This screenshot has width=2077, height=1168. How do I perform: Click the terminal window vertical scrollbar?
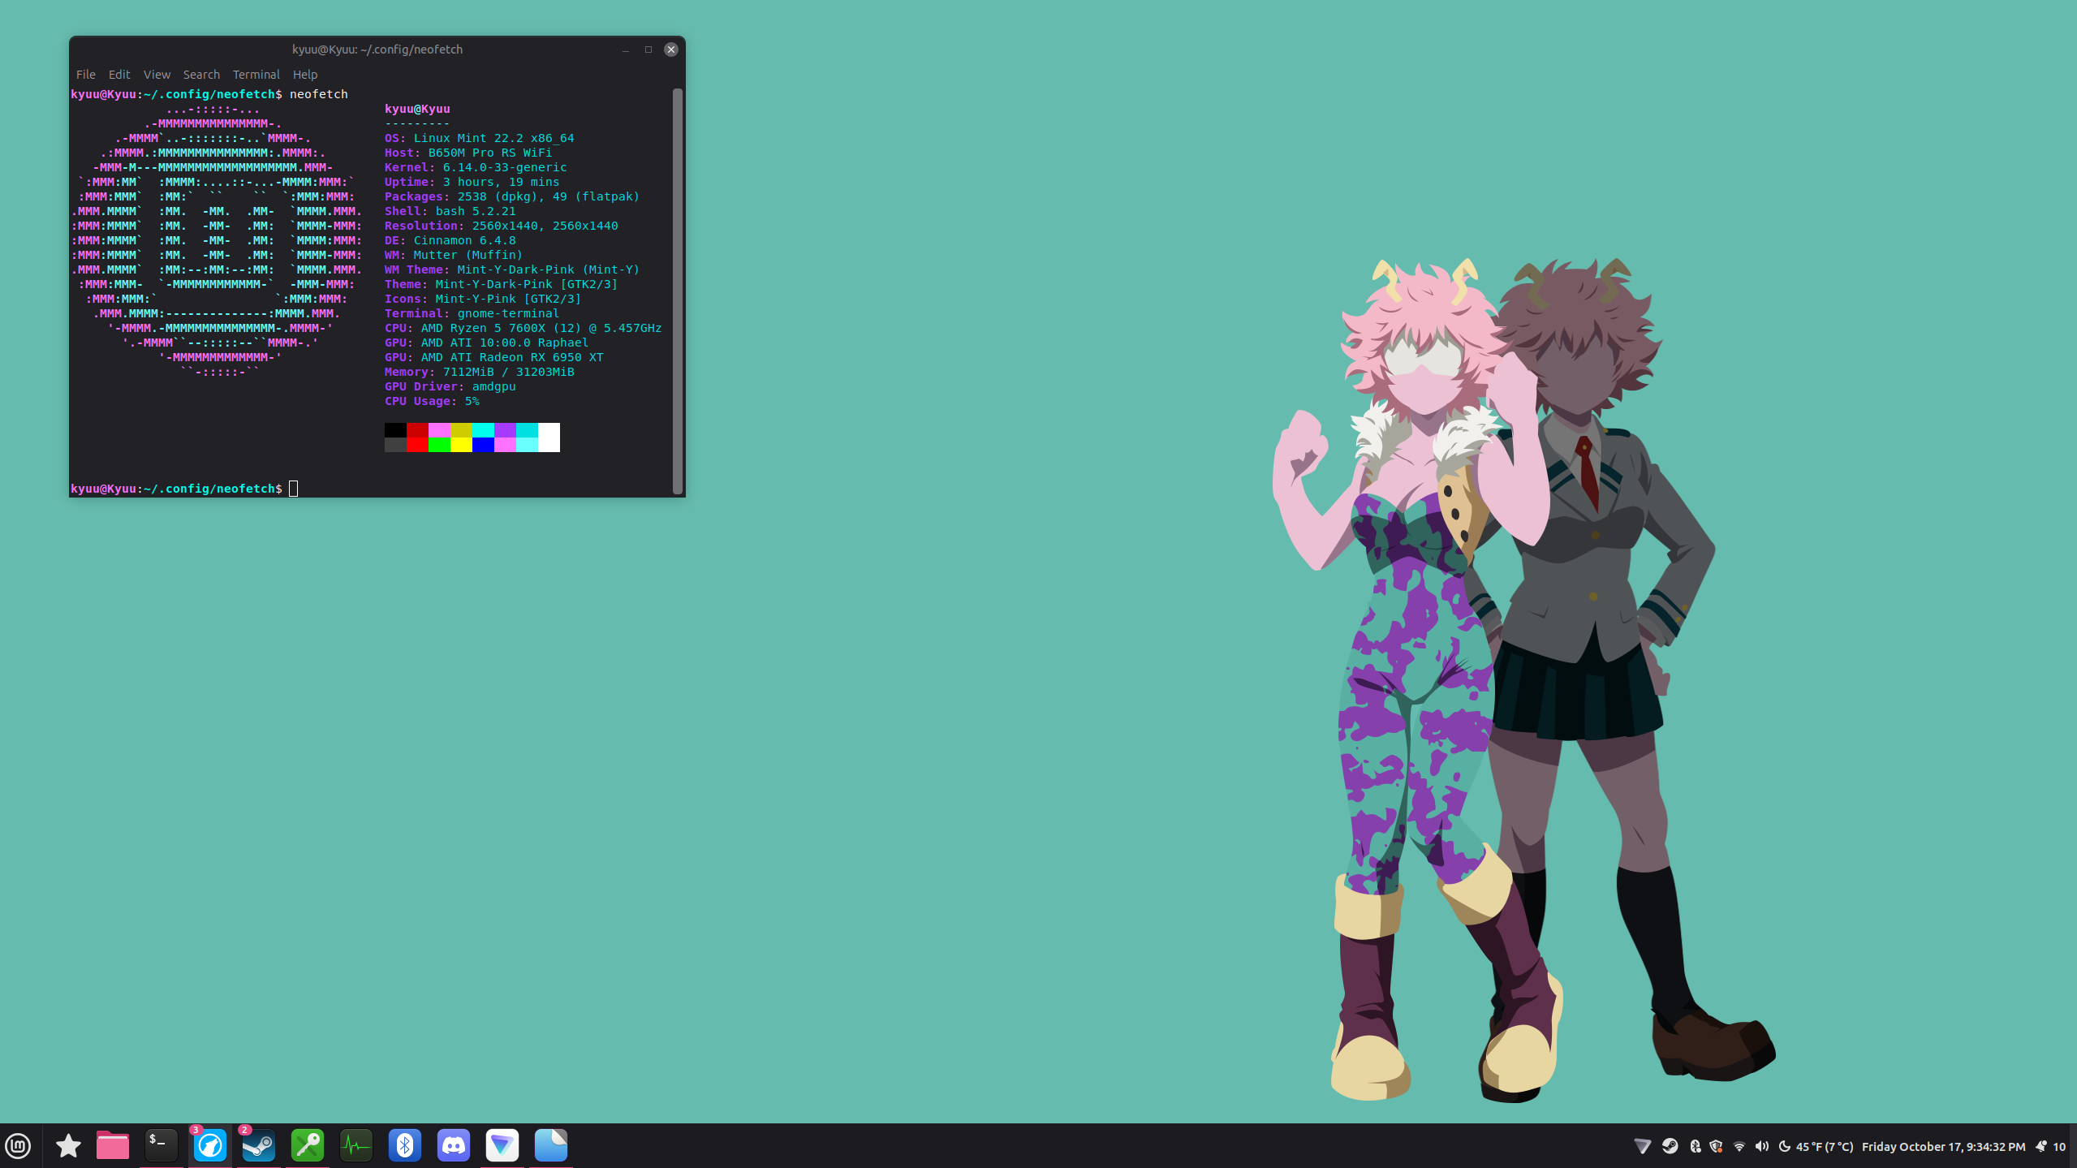(x=677, y=290)
